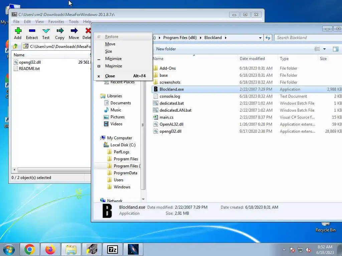
Task: Open Documents library in navigation pane
Action: pyautogui.click(x=121, y=103)
